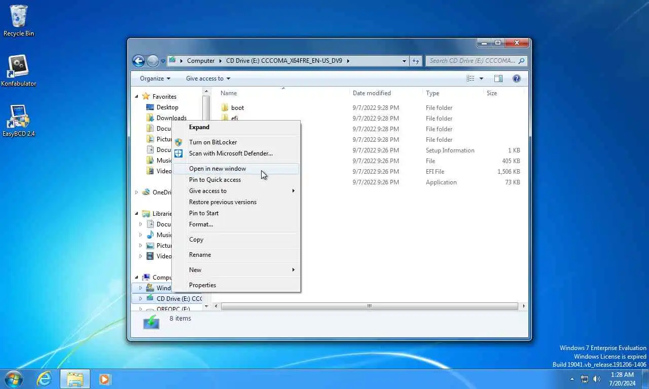
Task: Click the refresh button beside the address bar
Action: pos(416,61)
